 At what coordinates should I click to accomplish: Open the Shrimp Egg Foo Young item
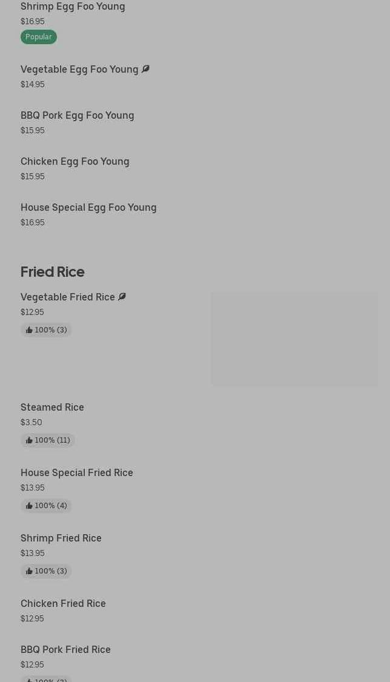pyautogui.click(x=73, y=7)
